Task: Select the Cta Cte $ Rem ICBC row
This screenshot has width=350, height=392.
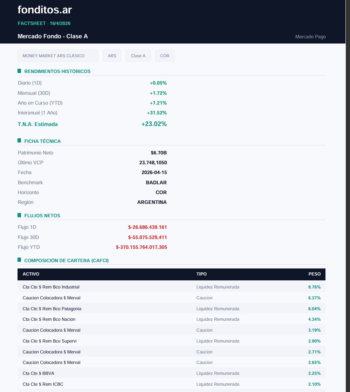Action: coord(172,384)
